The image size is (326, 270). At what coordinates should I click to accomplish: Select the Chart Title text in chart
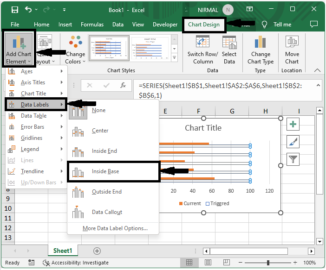click(203, 128)
